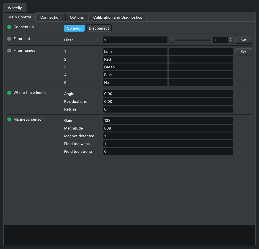Screen dimensions: 259x249
Task: Click Set button for Filter names
Action: pos(244,52)
